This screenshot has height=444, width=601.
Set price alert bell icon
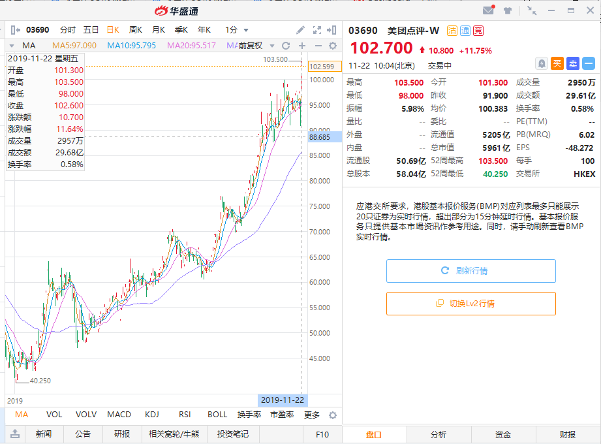pyautogui.click(x=542, y=63)
